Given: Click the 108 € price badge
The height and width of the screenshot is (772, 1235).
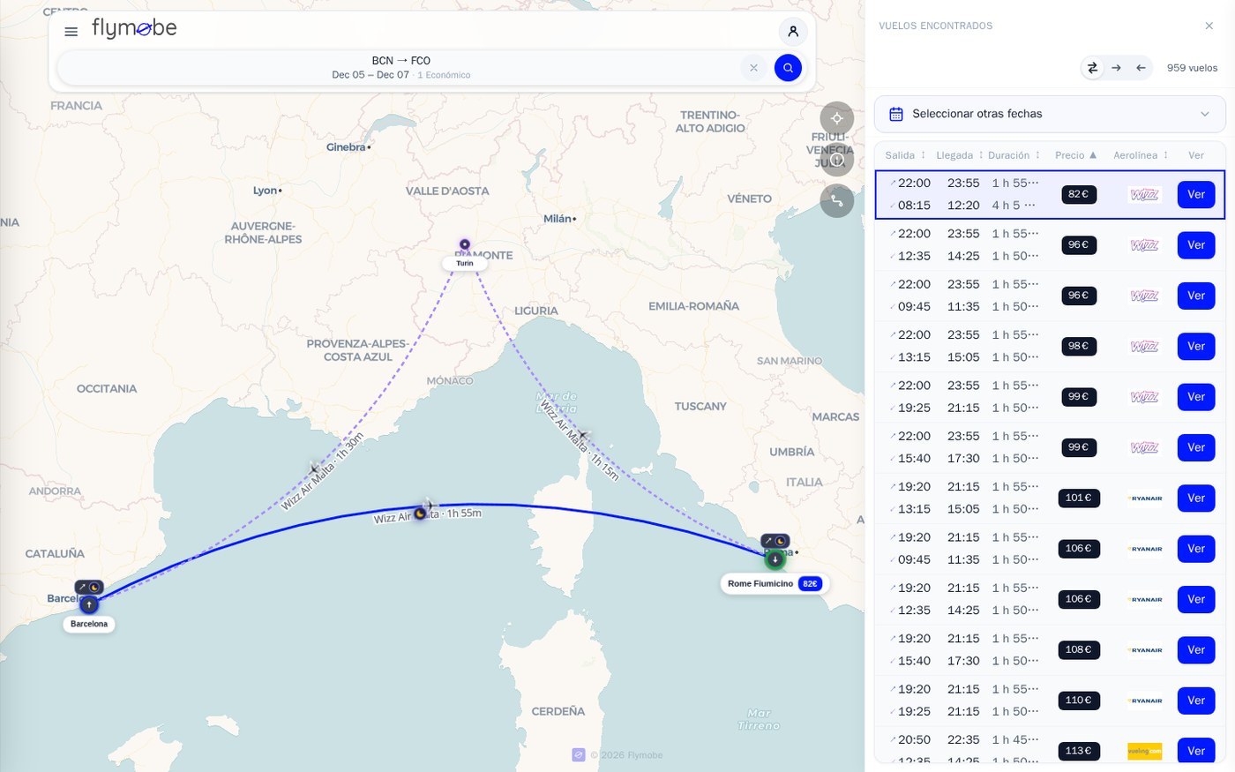Looking at the screenshot, I should tap(1078, 649).
